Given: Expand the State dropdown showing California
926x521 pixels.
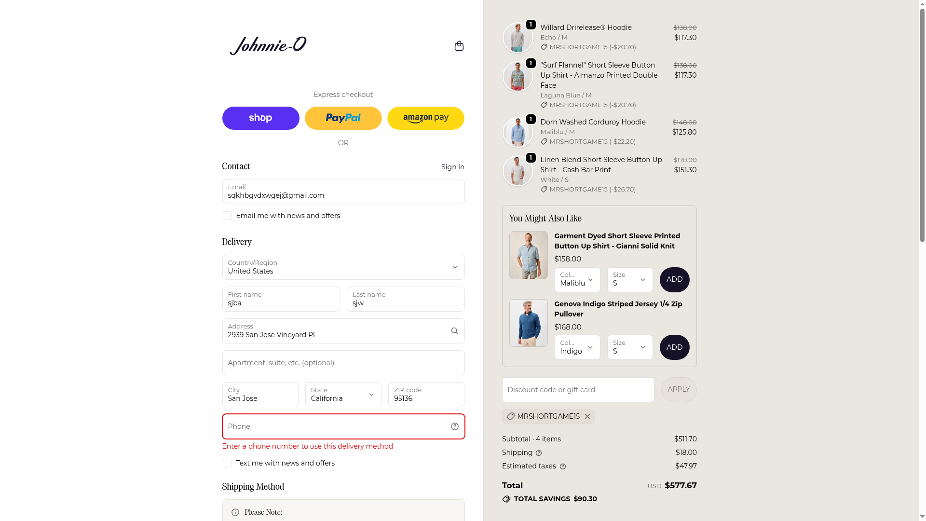Looking at the screenshot, I should tap(343, 395).
